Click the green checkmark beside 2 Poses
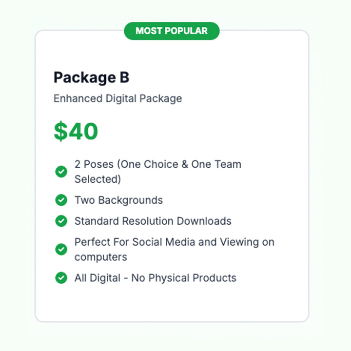The image size is (351, 351). click(x=61, y=172)
